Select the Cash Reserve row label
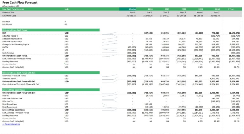This screenshot has width=244, height=134. [x=8, y=53]
